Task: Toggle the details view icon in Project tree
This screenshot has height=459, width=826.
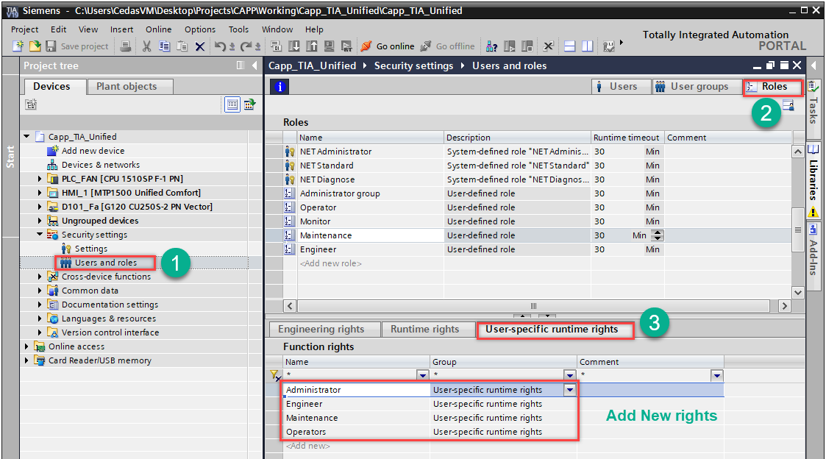Action: [232, 104]
